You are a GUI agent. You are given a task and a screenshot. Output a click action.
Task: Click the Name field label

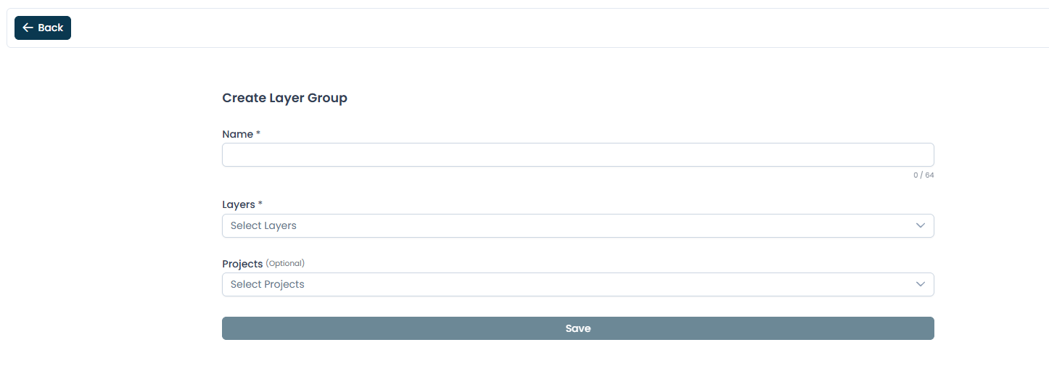click(x=238, y=134)
